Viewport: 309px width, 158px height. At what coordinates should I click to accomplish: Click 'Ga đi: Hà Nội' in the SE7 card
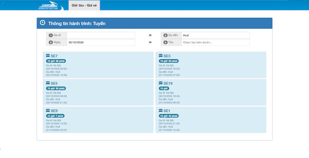click(x=53, y=65)
